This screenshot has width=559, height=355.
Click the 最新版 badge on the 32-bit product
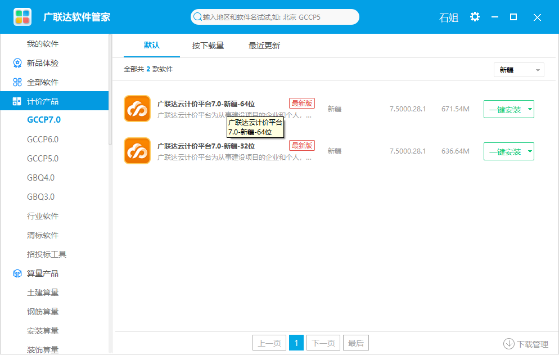click(301, 145)
